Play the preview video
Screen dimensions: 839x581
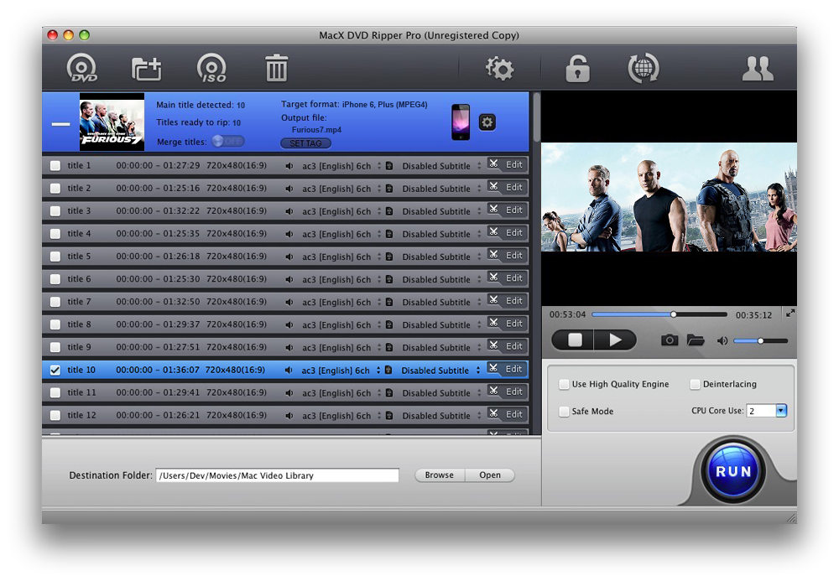[x=615, y=340]
